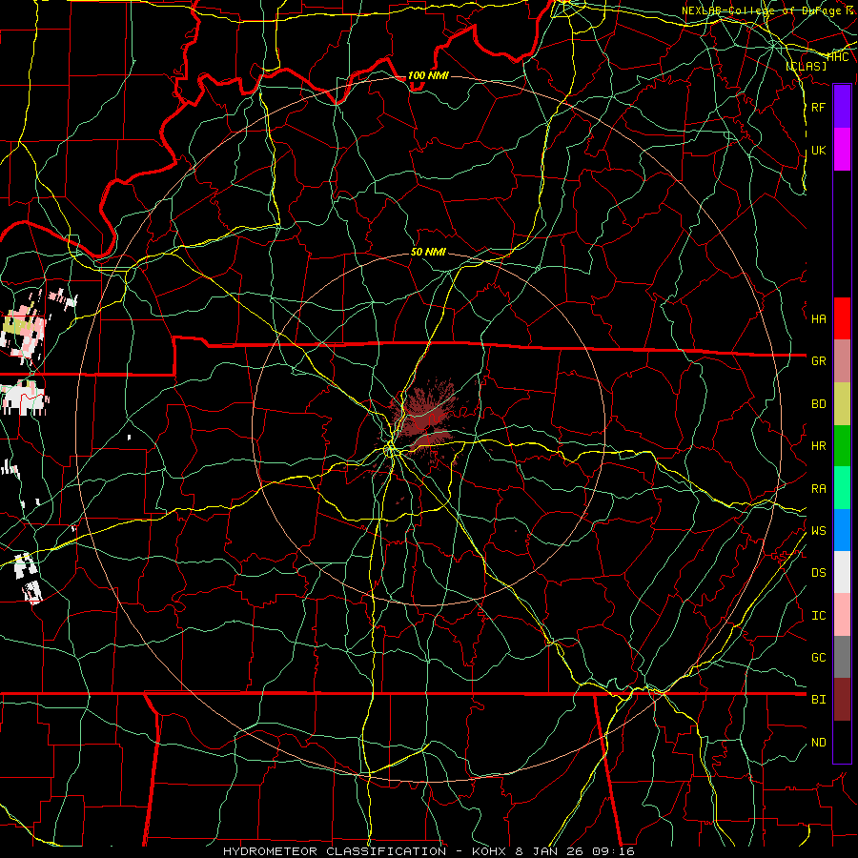Click the 'WS' legend label
858x858 pixels.
point(818,531)
